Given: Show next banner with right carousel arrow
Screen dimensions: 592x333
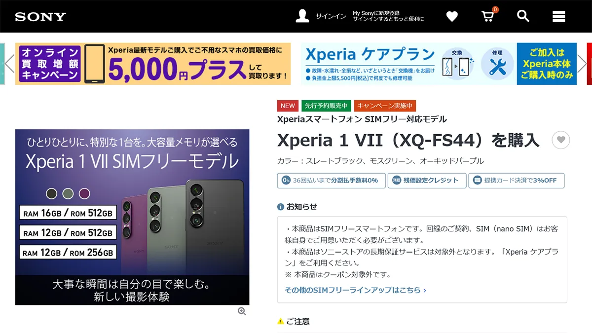Looking at the screenshot, I should pyautogui.click(x=582, y=63).
